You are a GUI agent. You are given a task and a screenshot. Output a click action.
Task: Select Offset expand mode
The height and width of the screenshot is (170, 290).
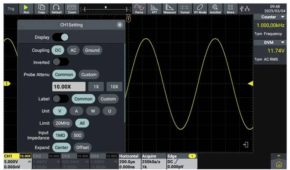(82, 148)
